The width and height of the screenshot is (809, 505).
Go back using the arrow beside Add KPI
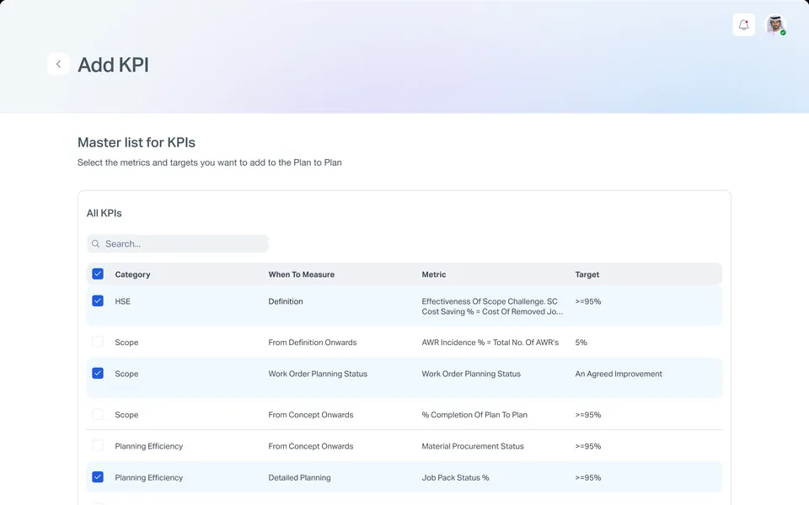[x=58, y=64]
